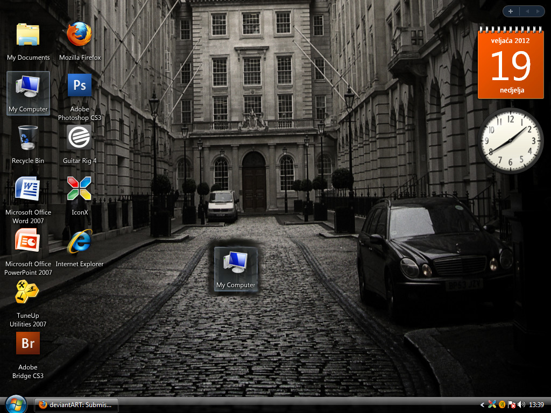The height and width of the screenshot is (413, 551).
Task: Open the Windows Start menu orb
Action: [x=16, y=404]
